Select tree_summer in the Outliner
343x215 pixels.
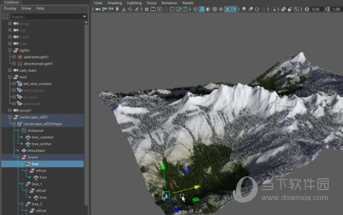pyautogui.click(x=43, y=137)
